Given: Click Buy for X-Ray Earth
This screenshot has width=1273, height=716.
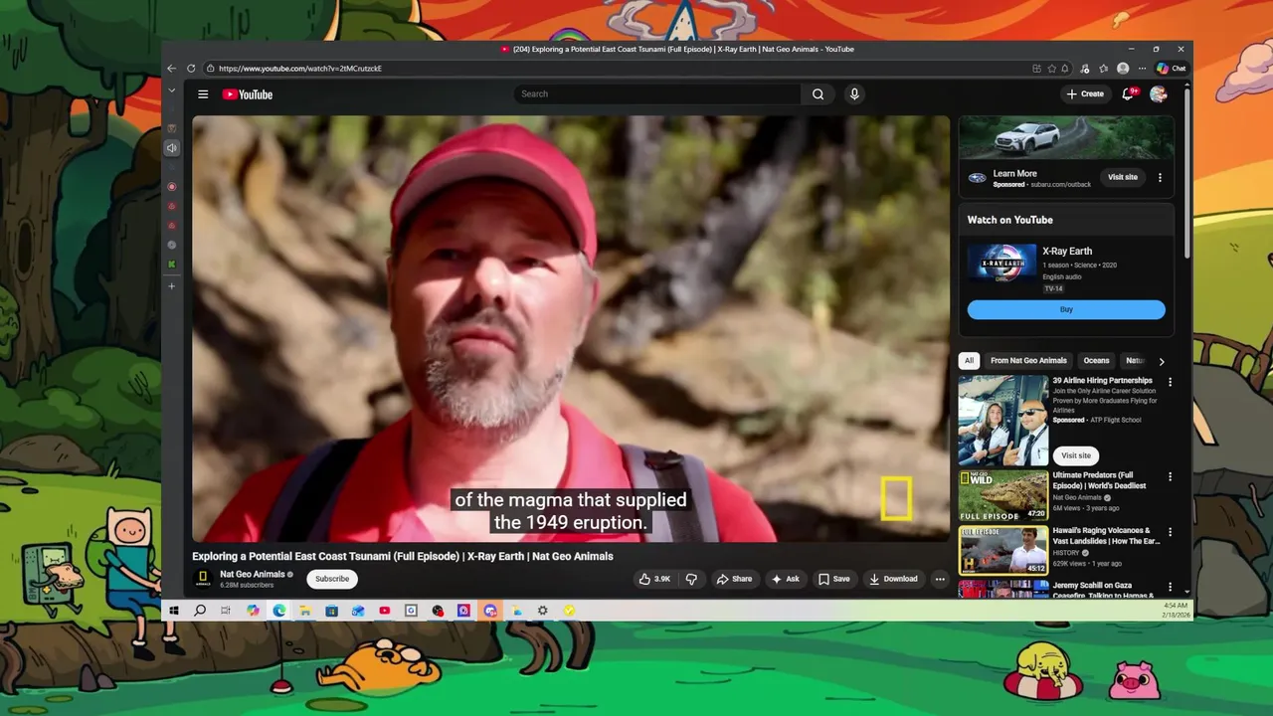Looking at the screenshot, I should (1066, 310).
